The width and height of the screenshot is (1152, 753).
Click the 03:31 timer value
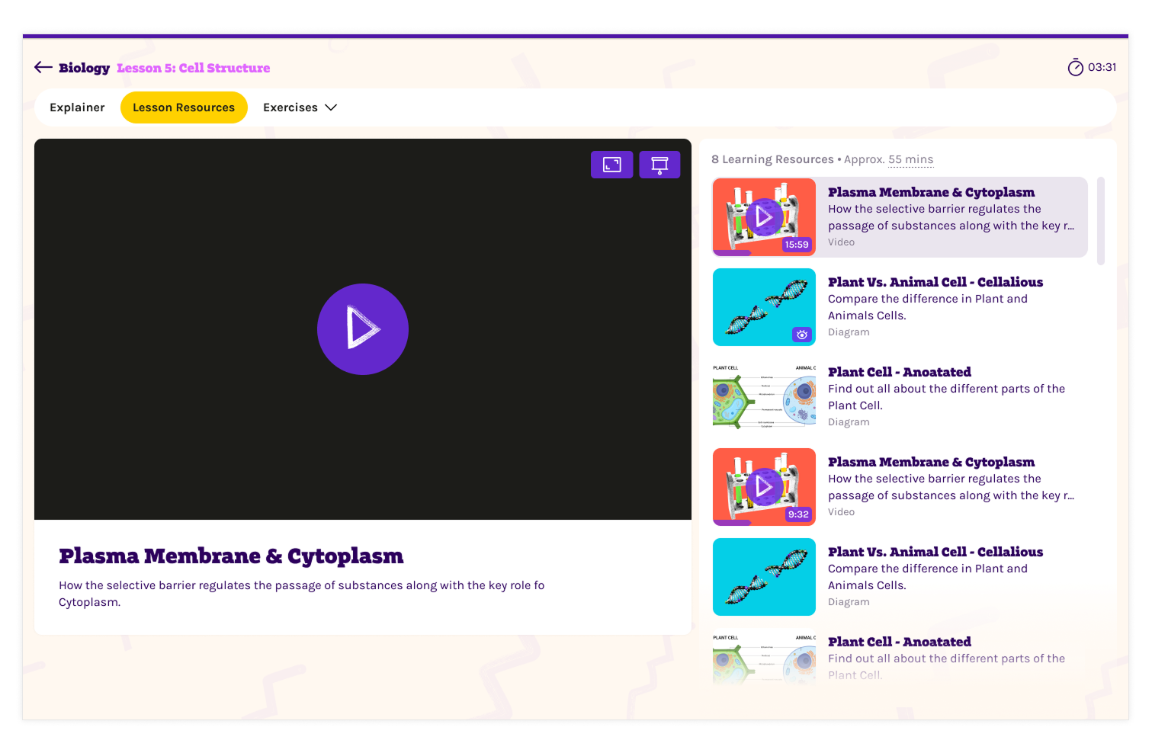pyautogui.click(x=1102, y=67)
